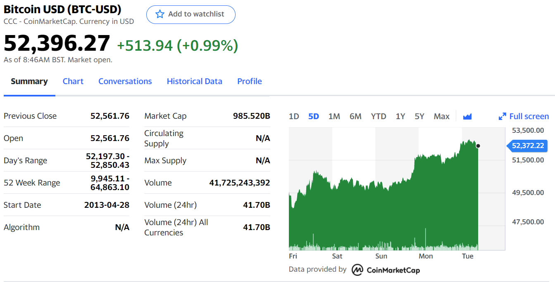Click the Algorithm label
Viewport: 555px width, 282px height.
21,227
